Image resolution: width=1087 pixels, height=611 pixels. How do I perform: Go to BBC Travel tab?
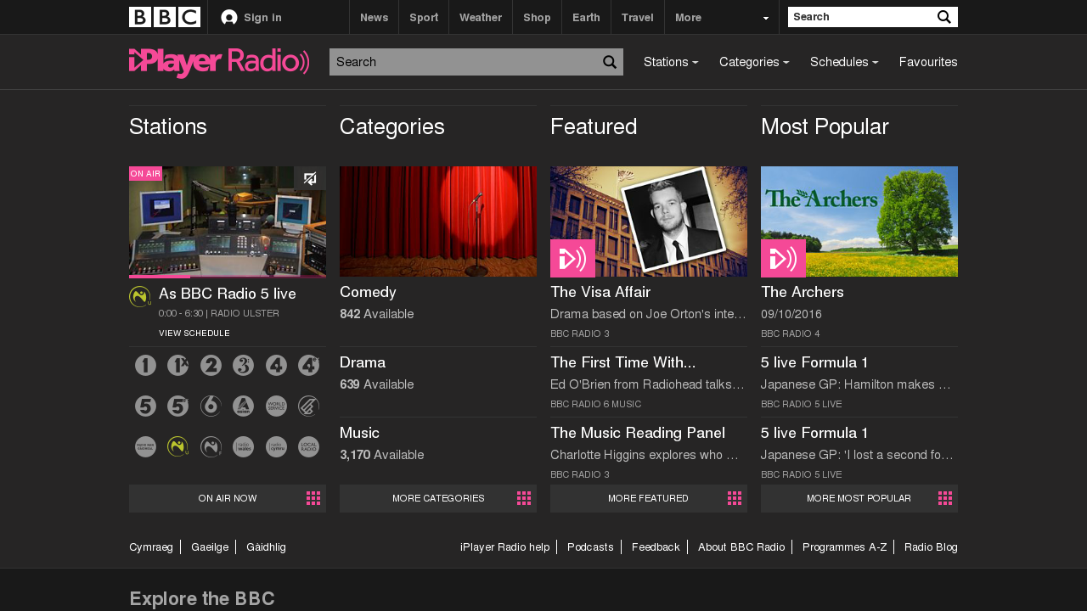click(638, 17)
